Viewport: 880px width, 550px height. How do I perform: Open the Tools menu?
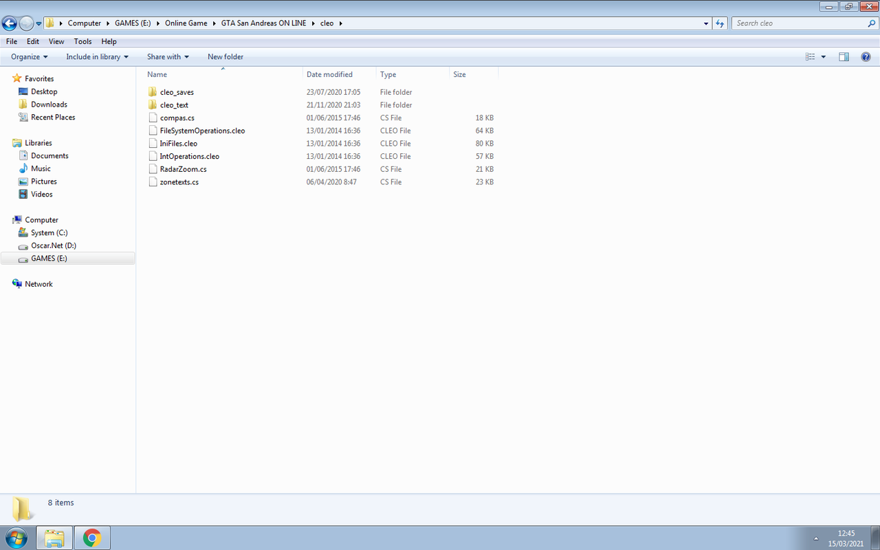coord(82,41)
